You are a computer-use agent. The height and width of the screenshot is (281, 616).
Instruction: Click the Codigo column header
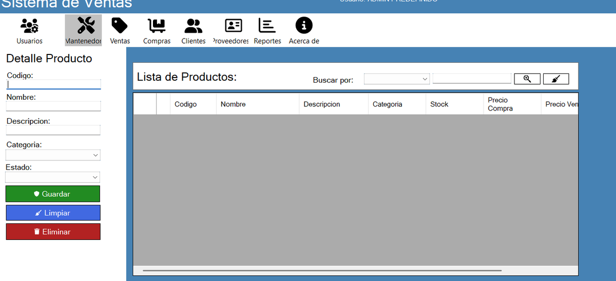click(x=193, y=104)
